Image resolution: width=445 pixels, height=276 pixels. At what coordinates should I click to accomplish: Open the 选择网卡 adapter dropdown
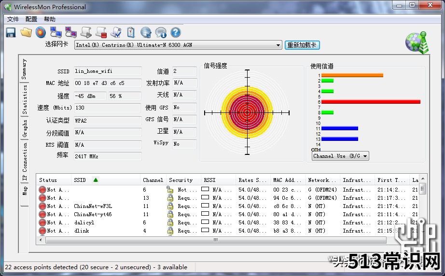178,45
